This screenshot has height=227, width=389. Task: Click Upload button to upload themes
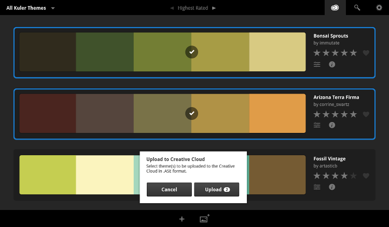pos(216,190)
